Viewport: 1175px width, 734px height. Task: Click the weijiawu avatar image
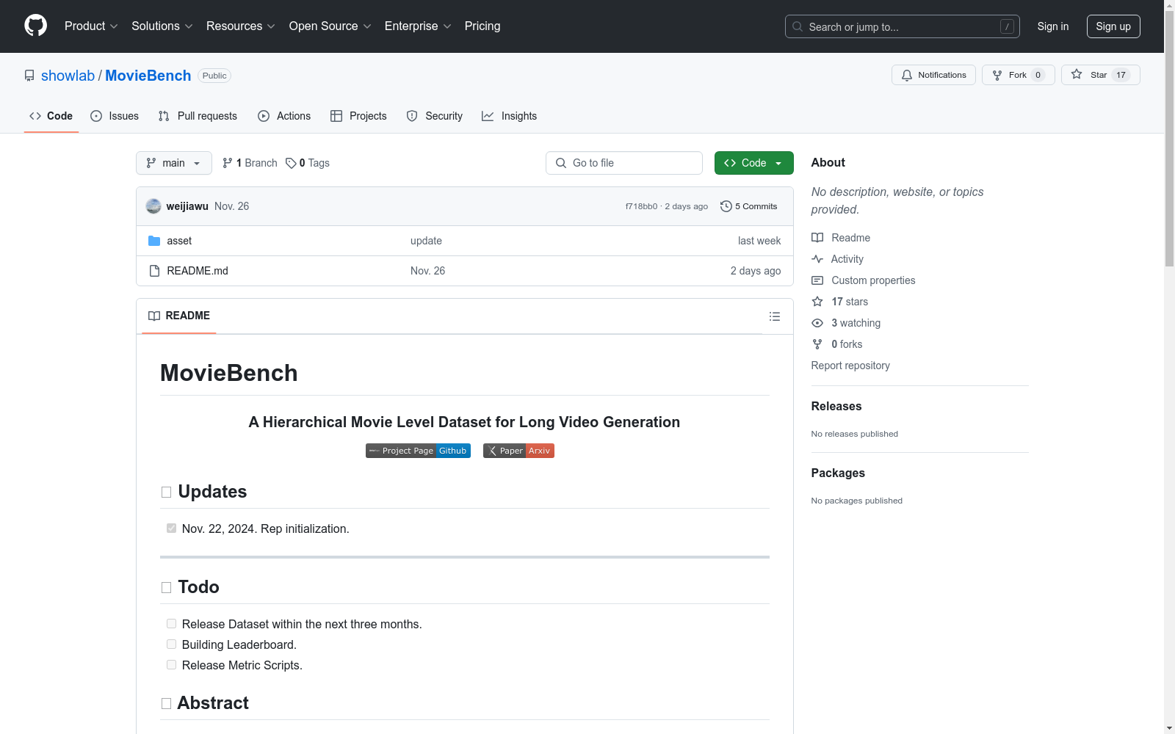click(153, 206)
